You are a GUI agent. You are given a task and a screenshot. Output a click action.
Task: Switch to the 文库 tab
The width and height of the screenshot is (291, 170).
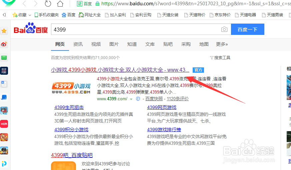coord(150,44)
